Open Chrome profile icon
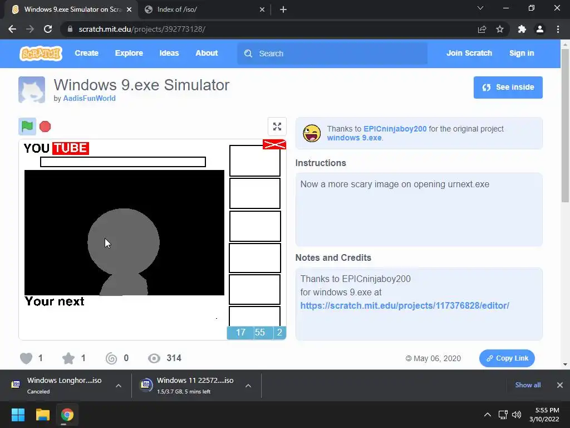570x428 pixels. [x=540, y=29]
